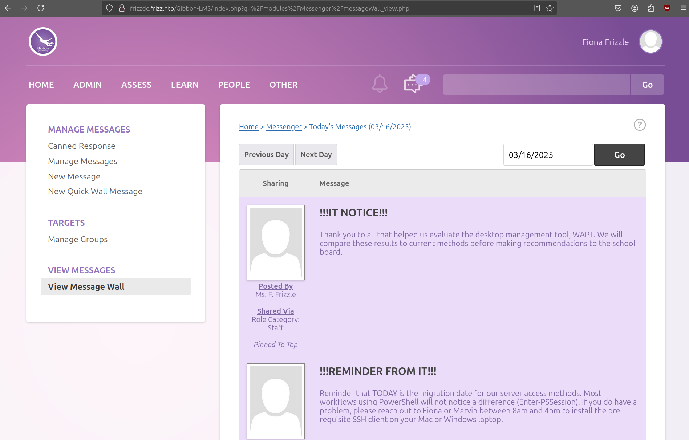The image size is (689, 440).
Task: Go to the Previous Day messages
Action: click(x=266, y=155)
